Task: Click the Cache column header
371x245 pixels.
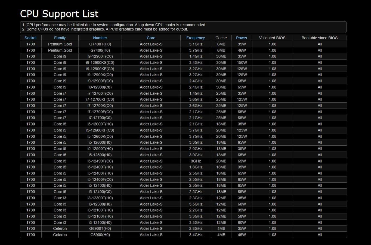Action: pyautogui.click(x=221, y=38)
